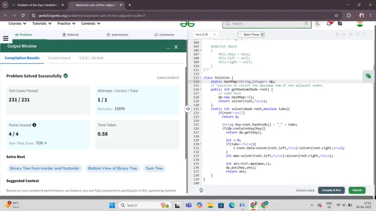Image resolution: width=376 pixels, height=211 pixels.
Task: Open the green chat widget icon
Action: tap(368, 76)
